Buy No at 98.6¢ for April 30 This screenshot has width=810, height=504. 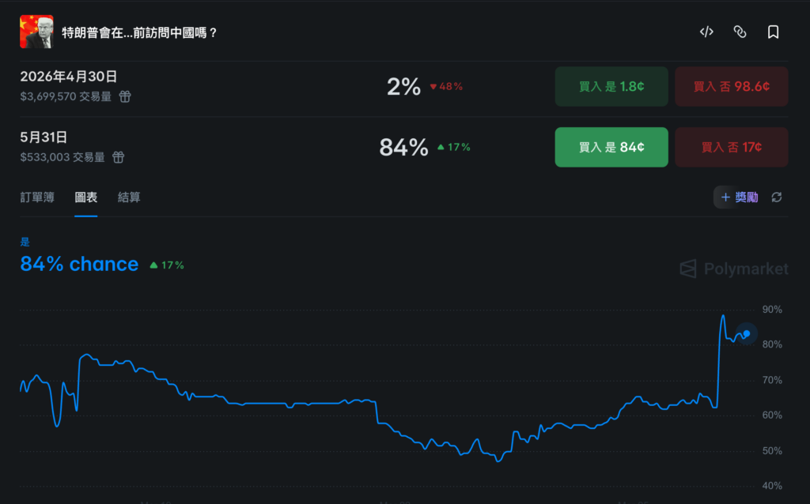pyautogui.click(x=732, y=87)
